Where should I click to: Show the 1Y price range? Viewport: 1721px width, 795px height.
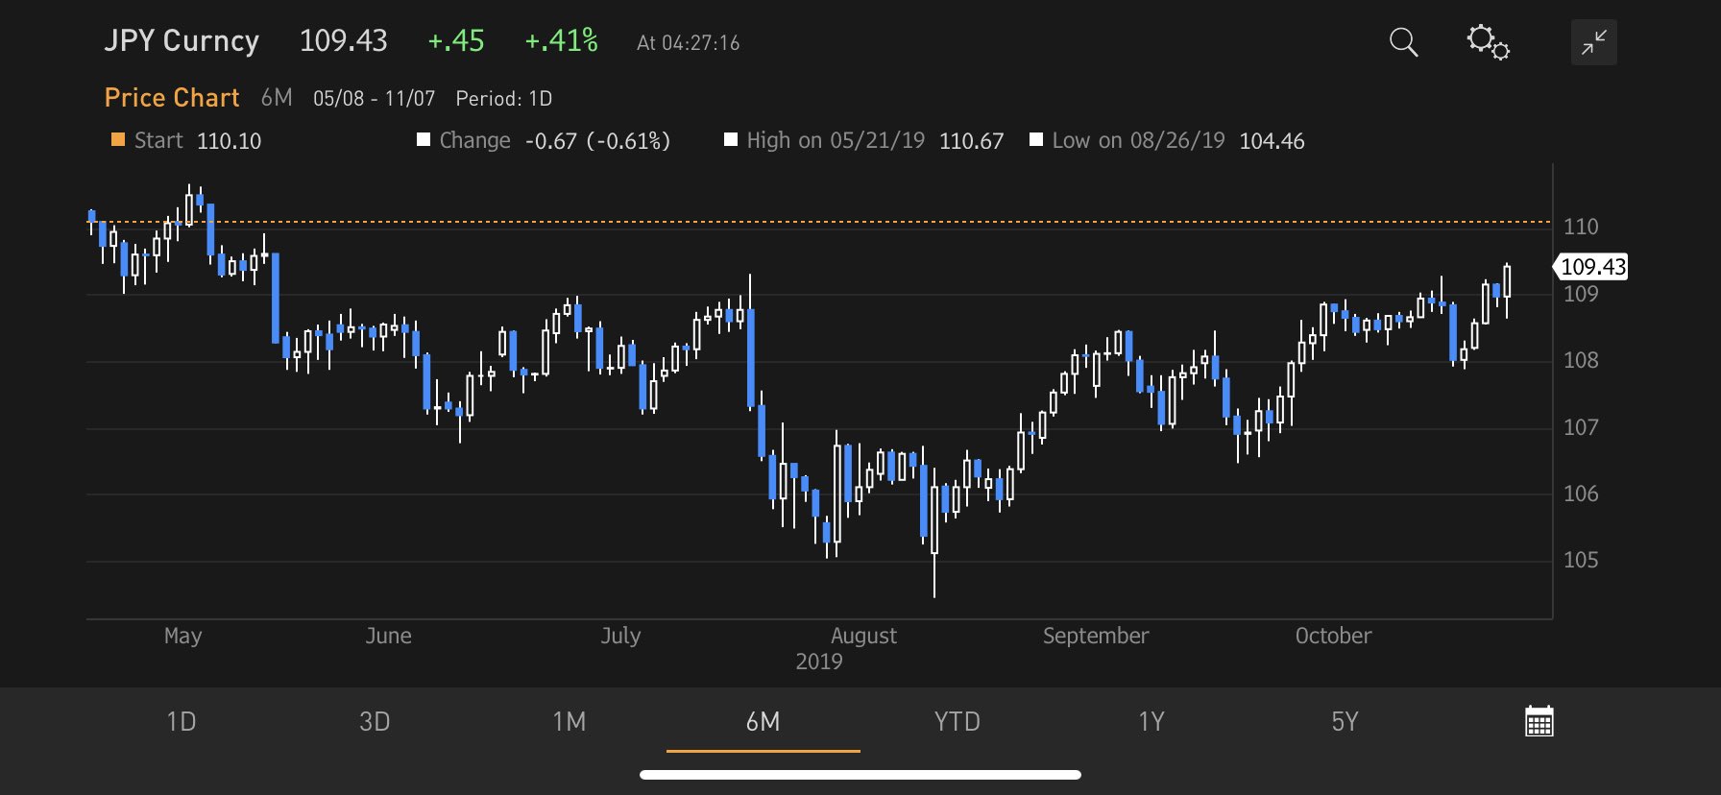pyautogui.click(x=1151, y=721)
